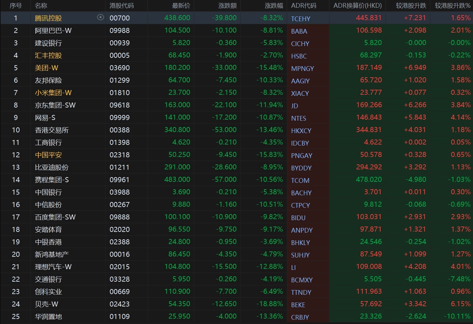Click stock code 09961

pos(119,180)
